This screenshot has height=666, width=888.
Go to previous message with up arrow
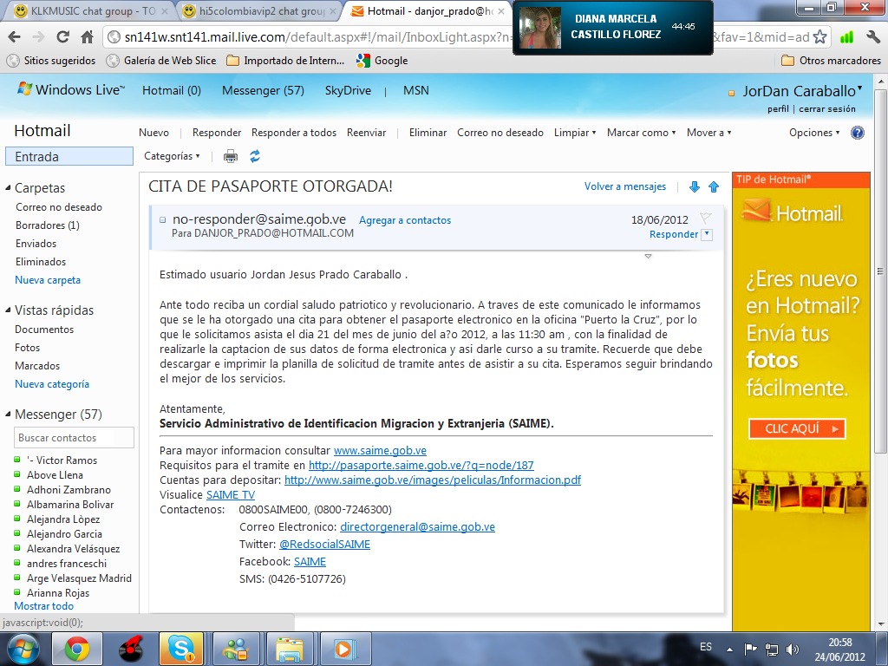(x=714, y=186)
